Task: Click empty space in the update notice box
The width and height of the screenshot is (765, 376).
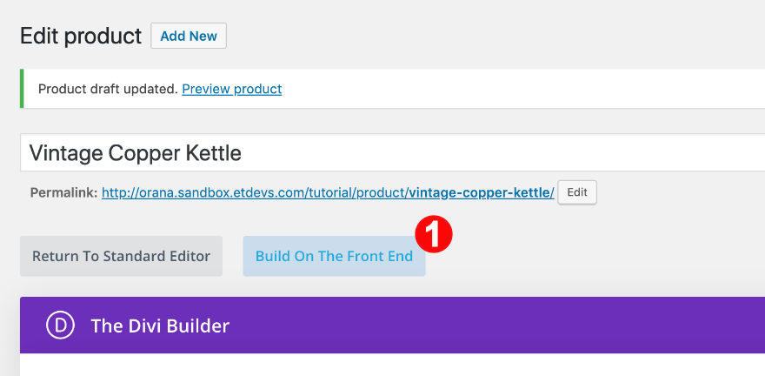Action: pos(522,89)
